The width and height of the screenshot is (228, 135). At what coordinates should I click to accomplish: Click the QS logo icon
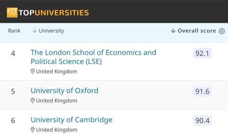pyautogui.click(x=12, y=12)
